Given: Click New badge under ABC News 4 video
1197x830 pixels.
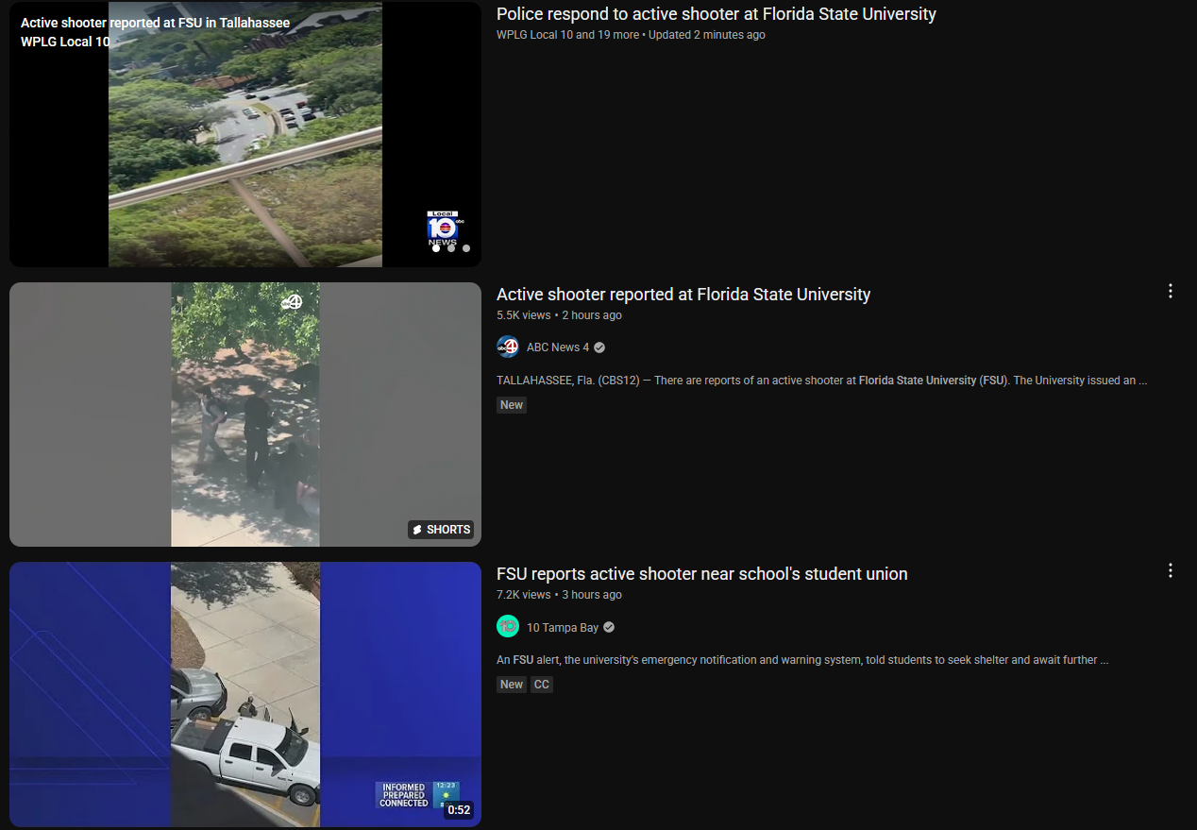Looking at the screenshot, I should click(x=512, y=405).
